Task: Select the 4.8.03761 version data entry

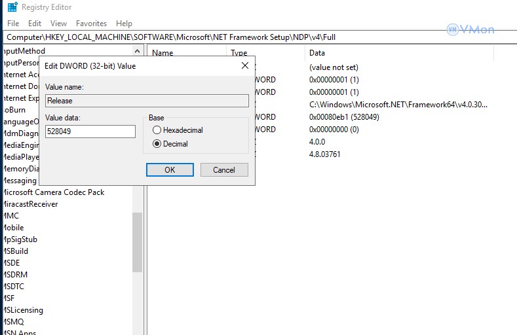Action: pyautogui.click(x=324, y=154)
